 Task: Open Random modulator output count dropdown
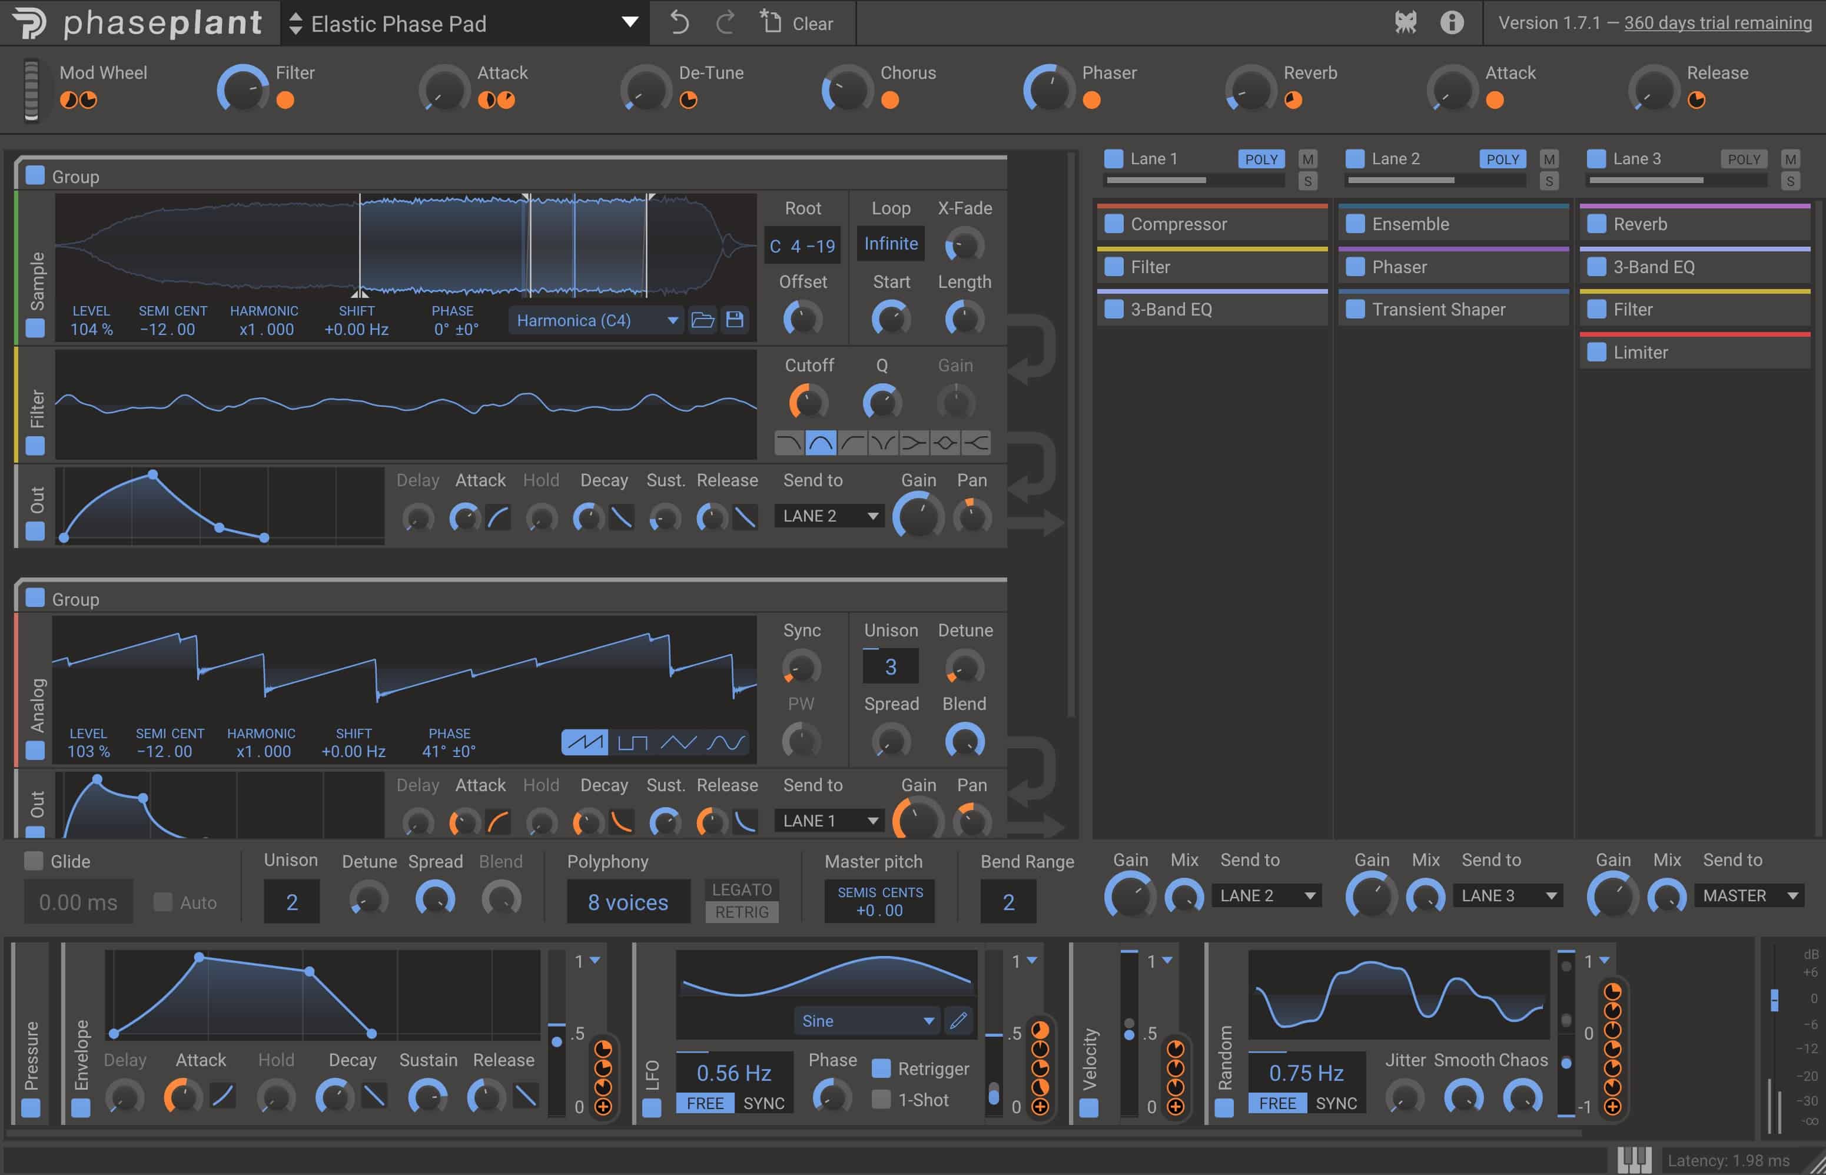(1597, 961)
